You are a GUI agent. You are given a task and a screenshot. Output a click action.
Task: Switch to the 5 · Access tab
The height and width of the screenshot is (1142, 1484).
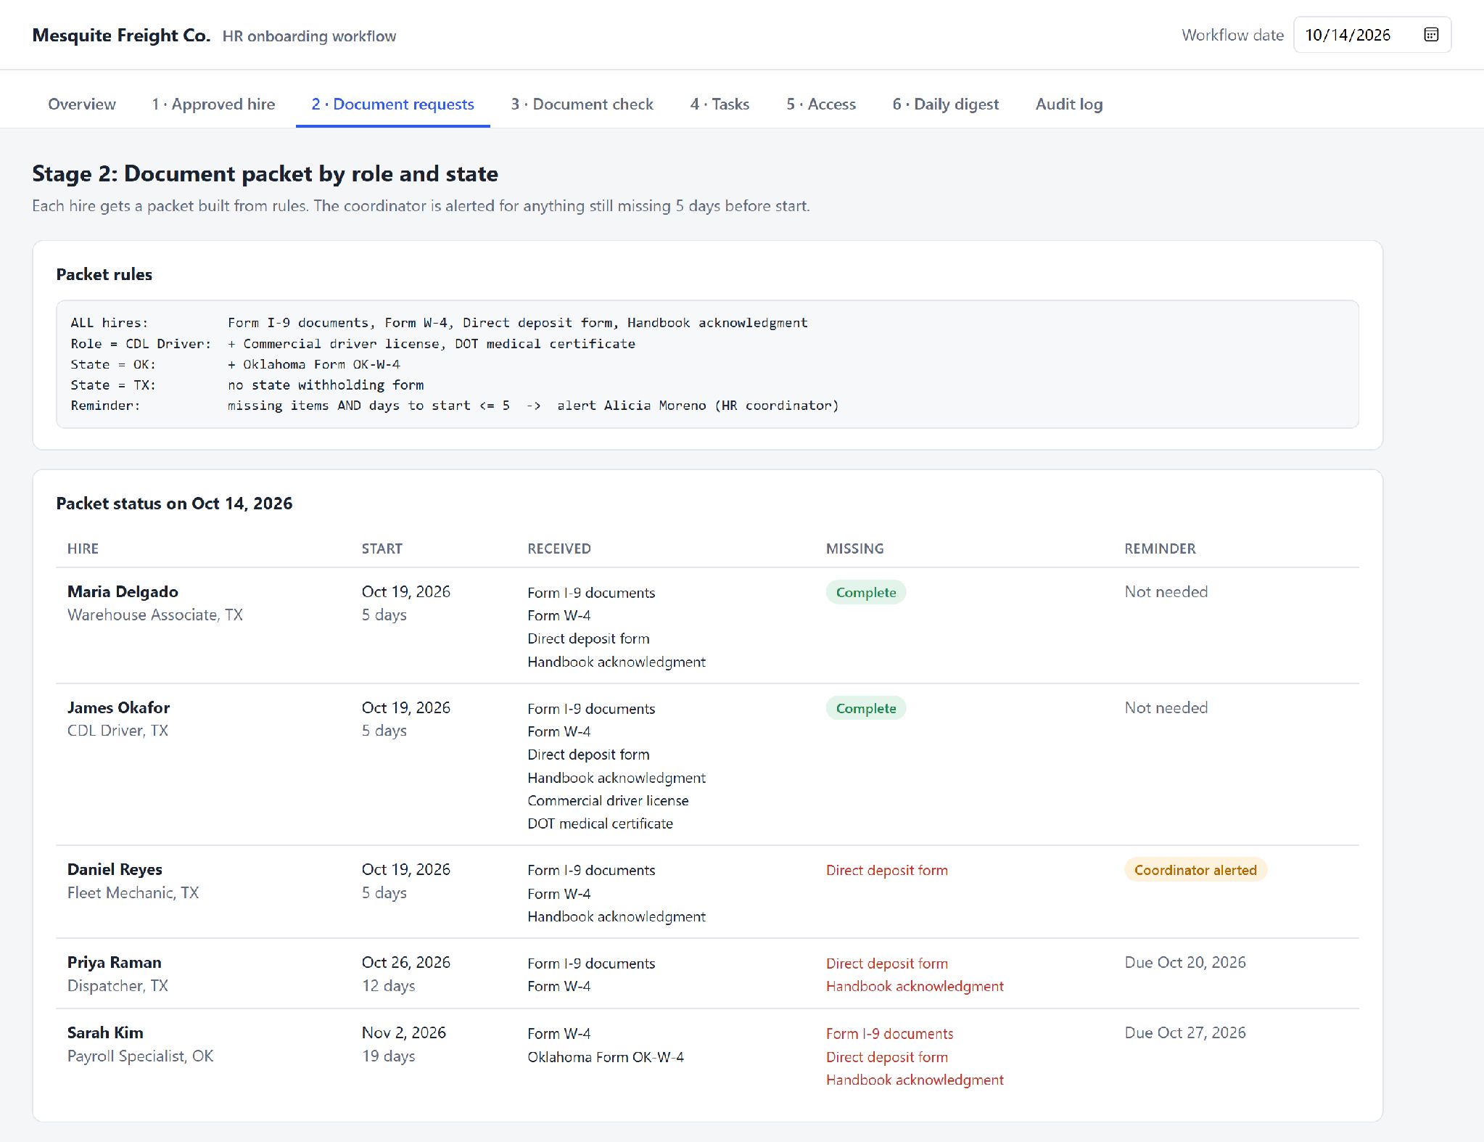click(x=821, y=104)
